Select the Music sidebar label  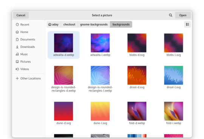24,54
